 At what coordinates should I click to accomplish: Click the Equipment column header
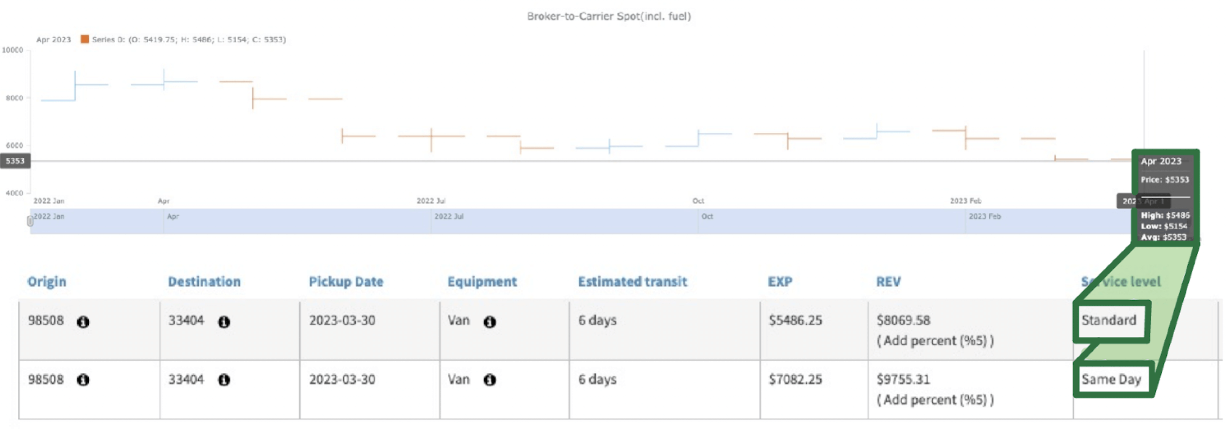(x=482, y=281)
